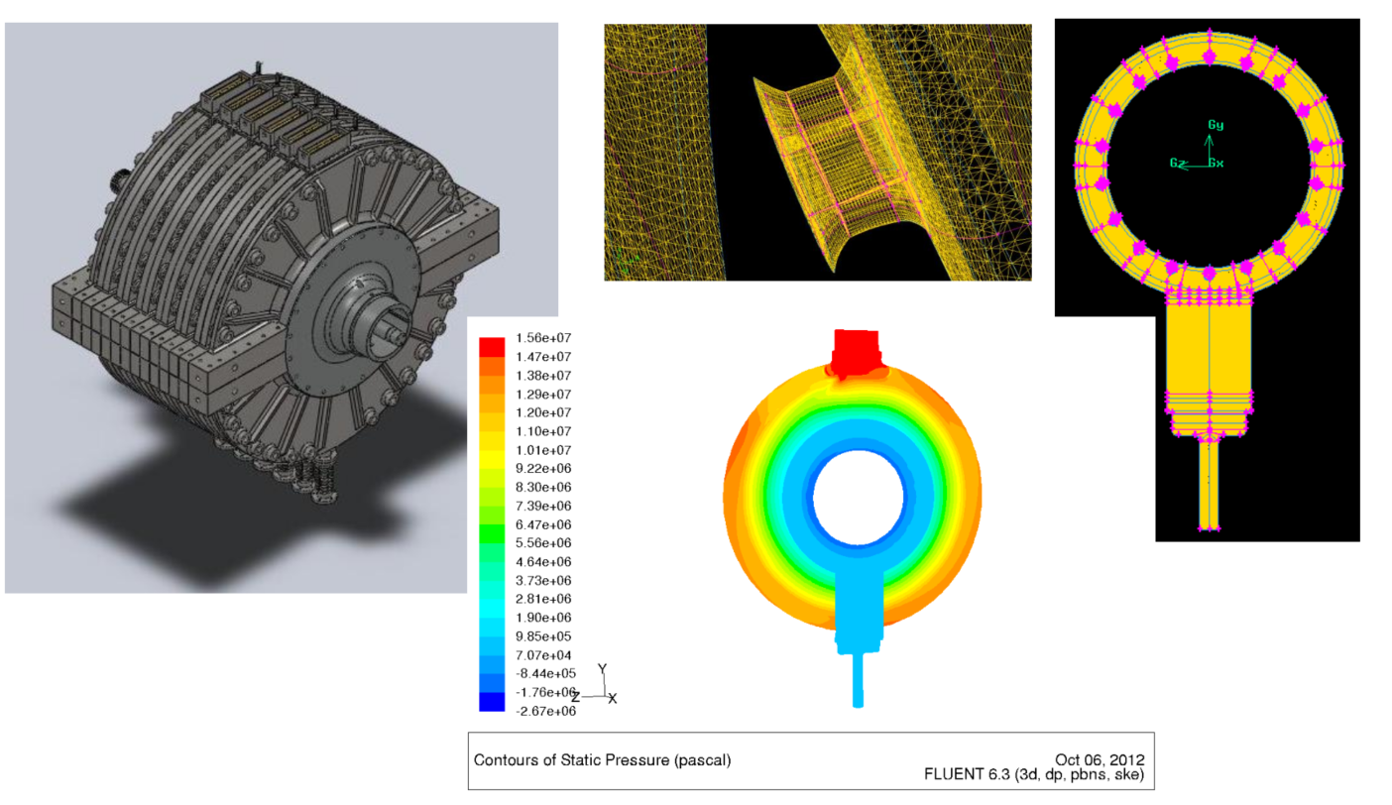Screen dimensions: 1392x805
Task: Pick the bright green swatch beside 5.56e+06
Action: coord(492,533)
